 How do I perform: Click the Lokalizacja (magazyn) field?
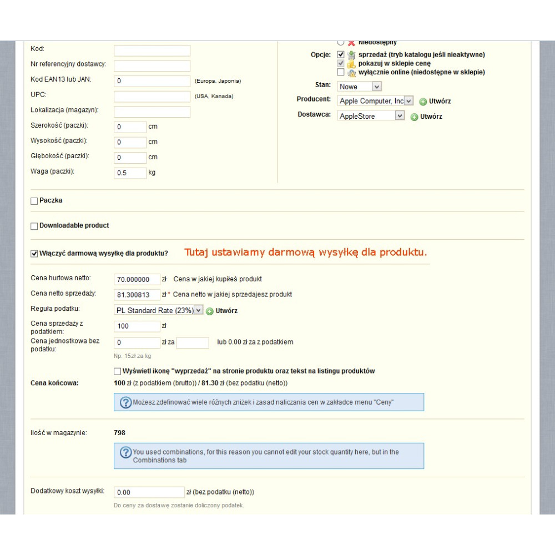pos(152,112)
